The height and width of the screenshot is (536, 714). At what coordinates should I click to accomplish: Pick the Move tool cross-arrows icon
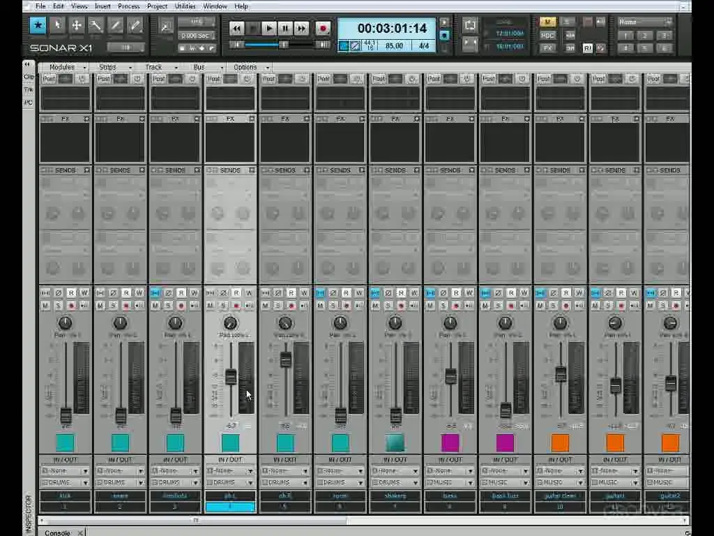pos(77,26)
